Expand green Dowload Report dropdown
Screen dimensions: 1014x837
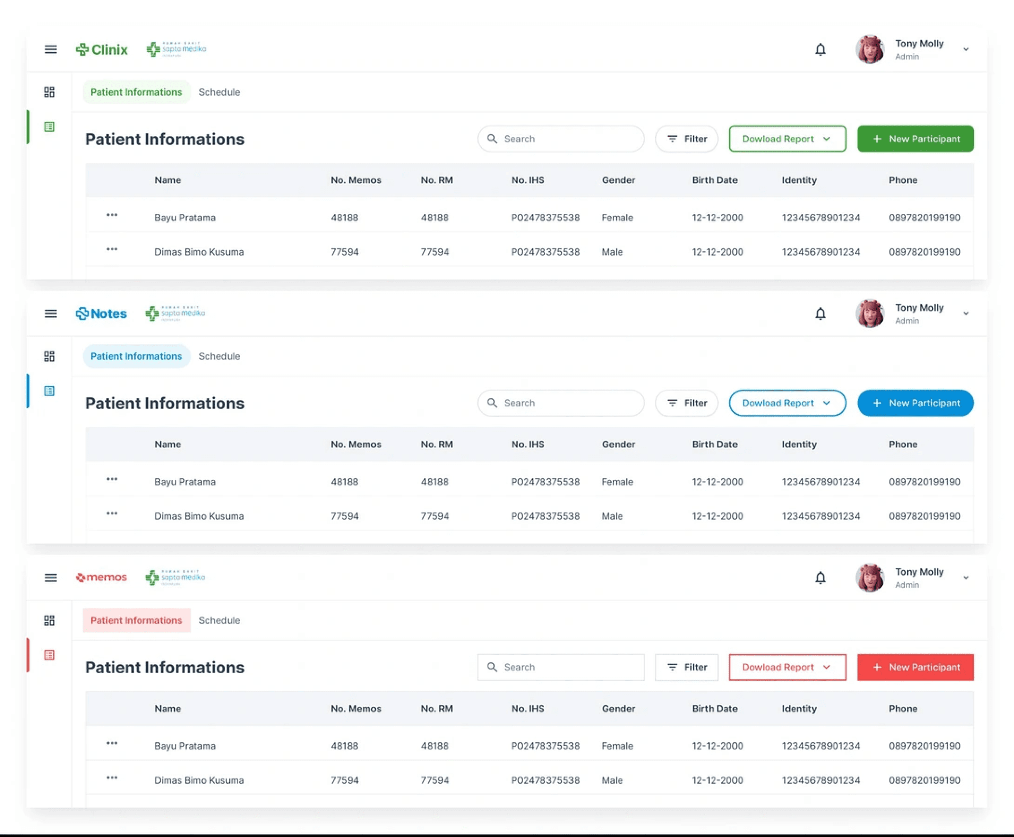click(x=787, y=139)
